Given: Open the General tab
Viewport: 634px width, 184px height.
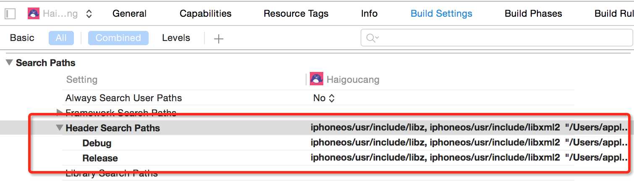Looking at the screenshot, I should (129, 14).
